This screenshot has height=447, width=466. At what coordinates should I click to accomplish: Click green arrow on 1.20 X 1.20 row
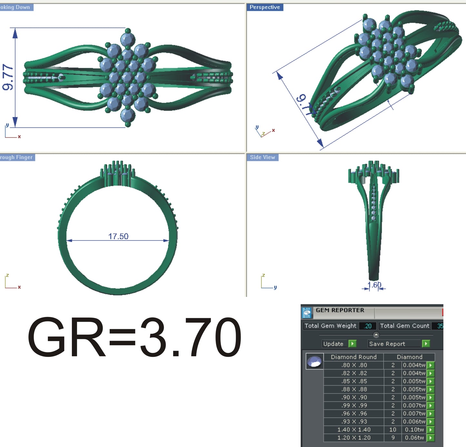click(x=431, y=438)
